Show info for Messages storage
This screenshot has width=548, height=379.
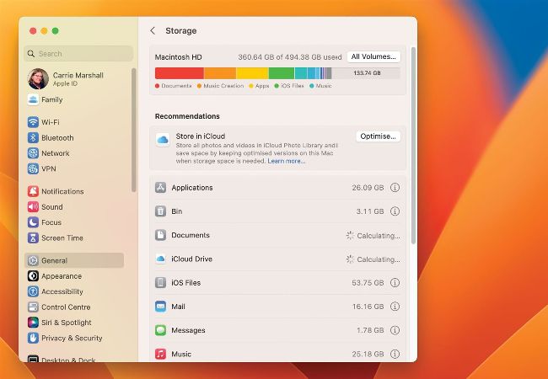coord(395,330)
